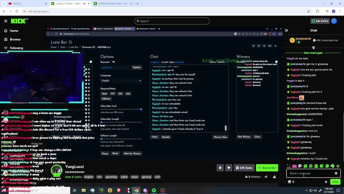Click the notification bell for YungLucci

220,168
